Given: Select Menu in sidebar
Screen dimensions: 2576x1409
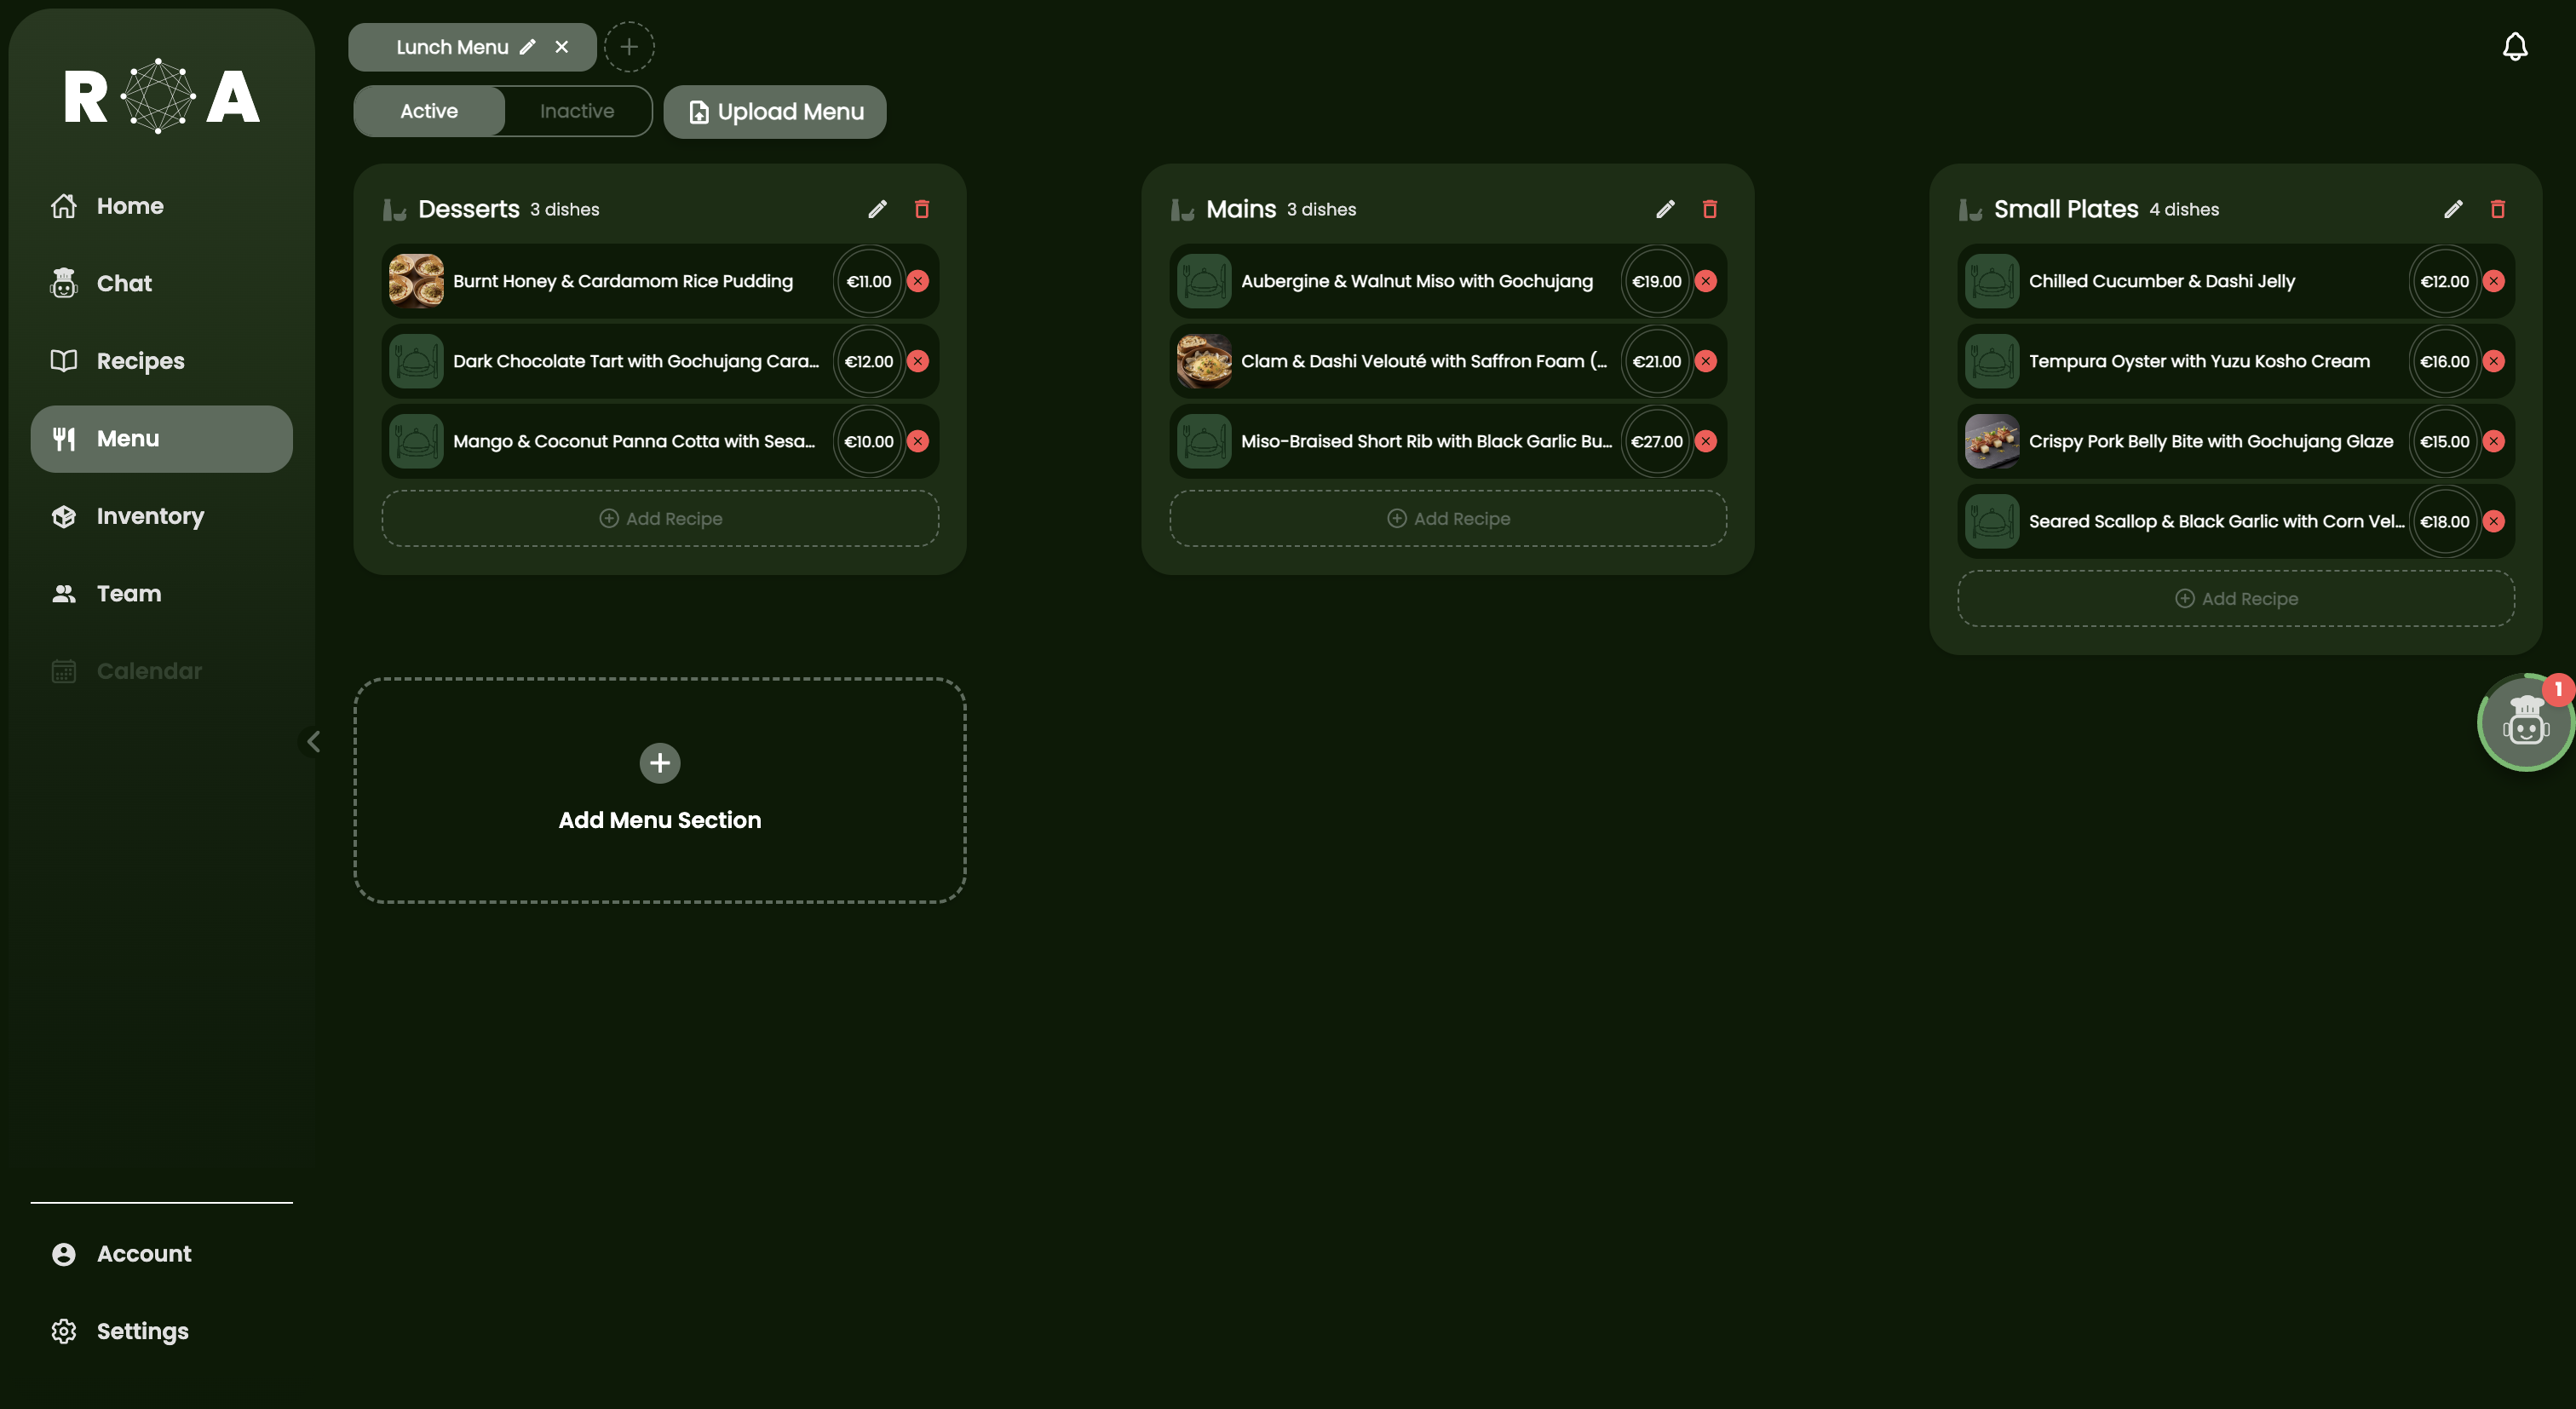Looking at the screenshot, I should [x=161, y=439].
